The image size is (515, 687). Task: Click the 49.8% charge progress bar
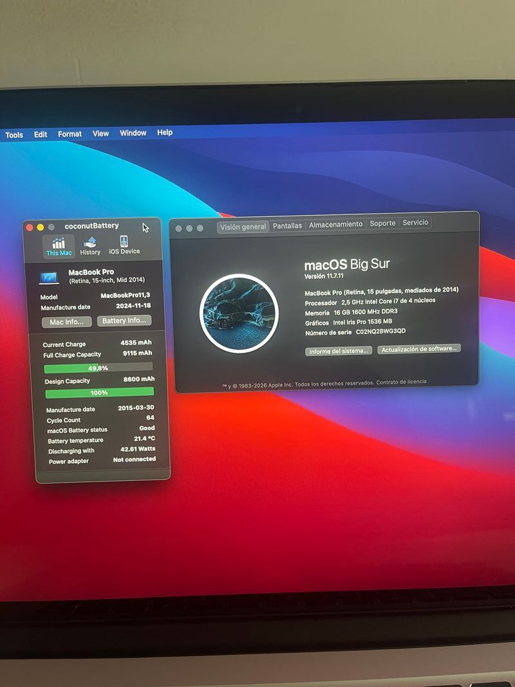pyautogui.click(x=98, y=368)
